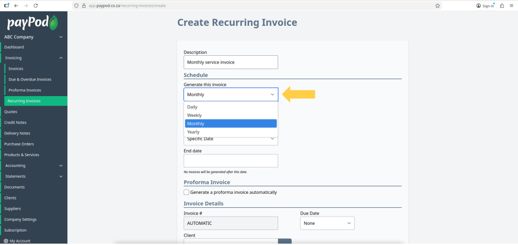The height and width of the screenshot is (245, 518).
Task: Click the Schedule section heading
Action: pos(196,75)
